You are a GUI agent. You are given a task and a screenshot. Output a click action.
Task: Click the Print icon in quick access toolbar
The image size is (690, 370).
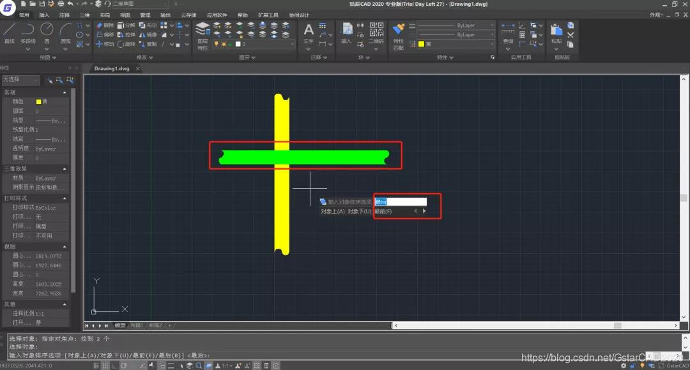tap(60, 4)
